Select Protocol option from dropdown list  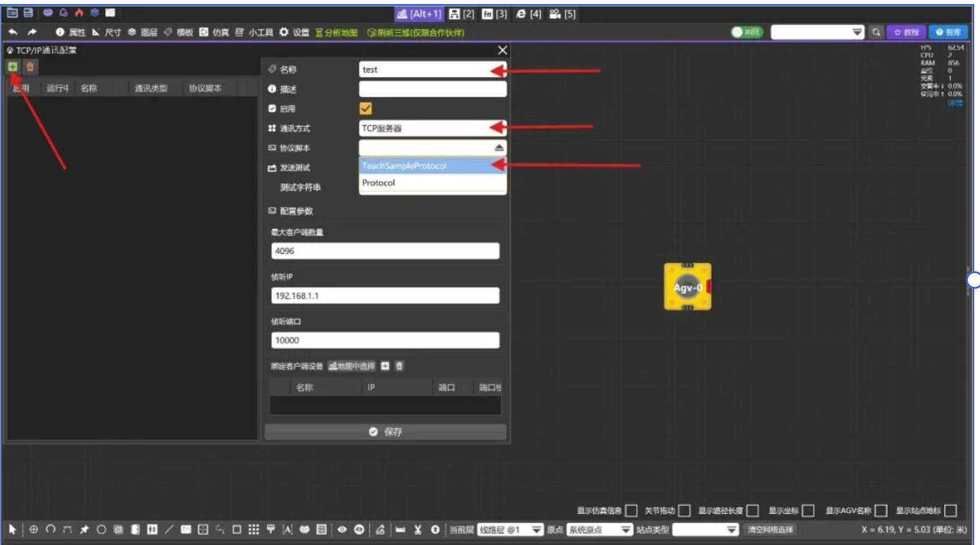pyautogui.click(x=433, y=183)
